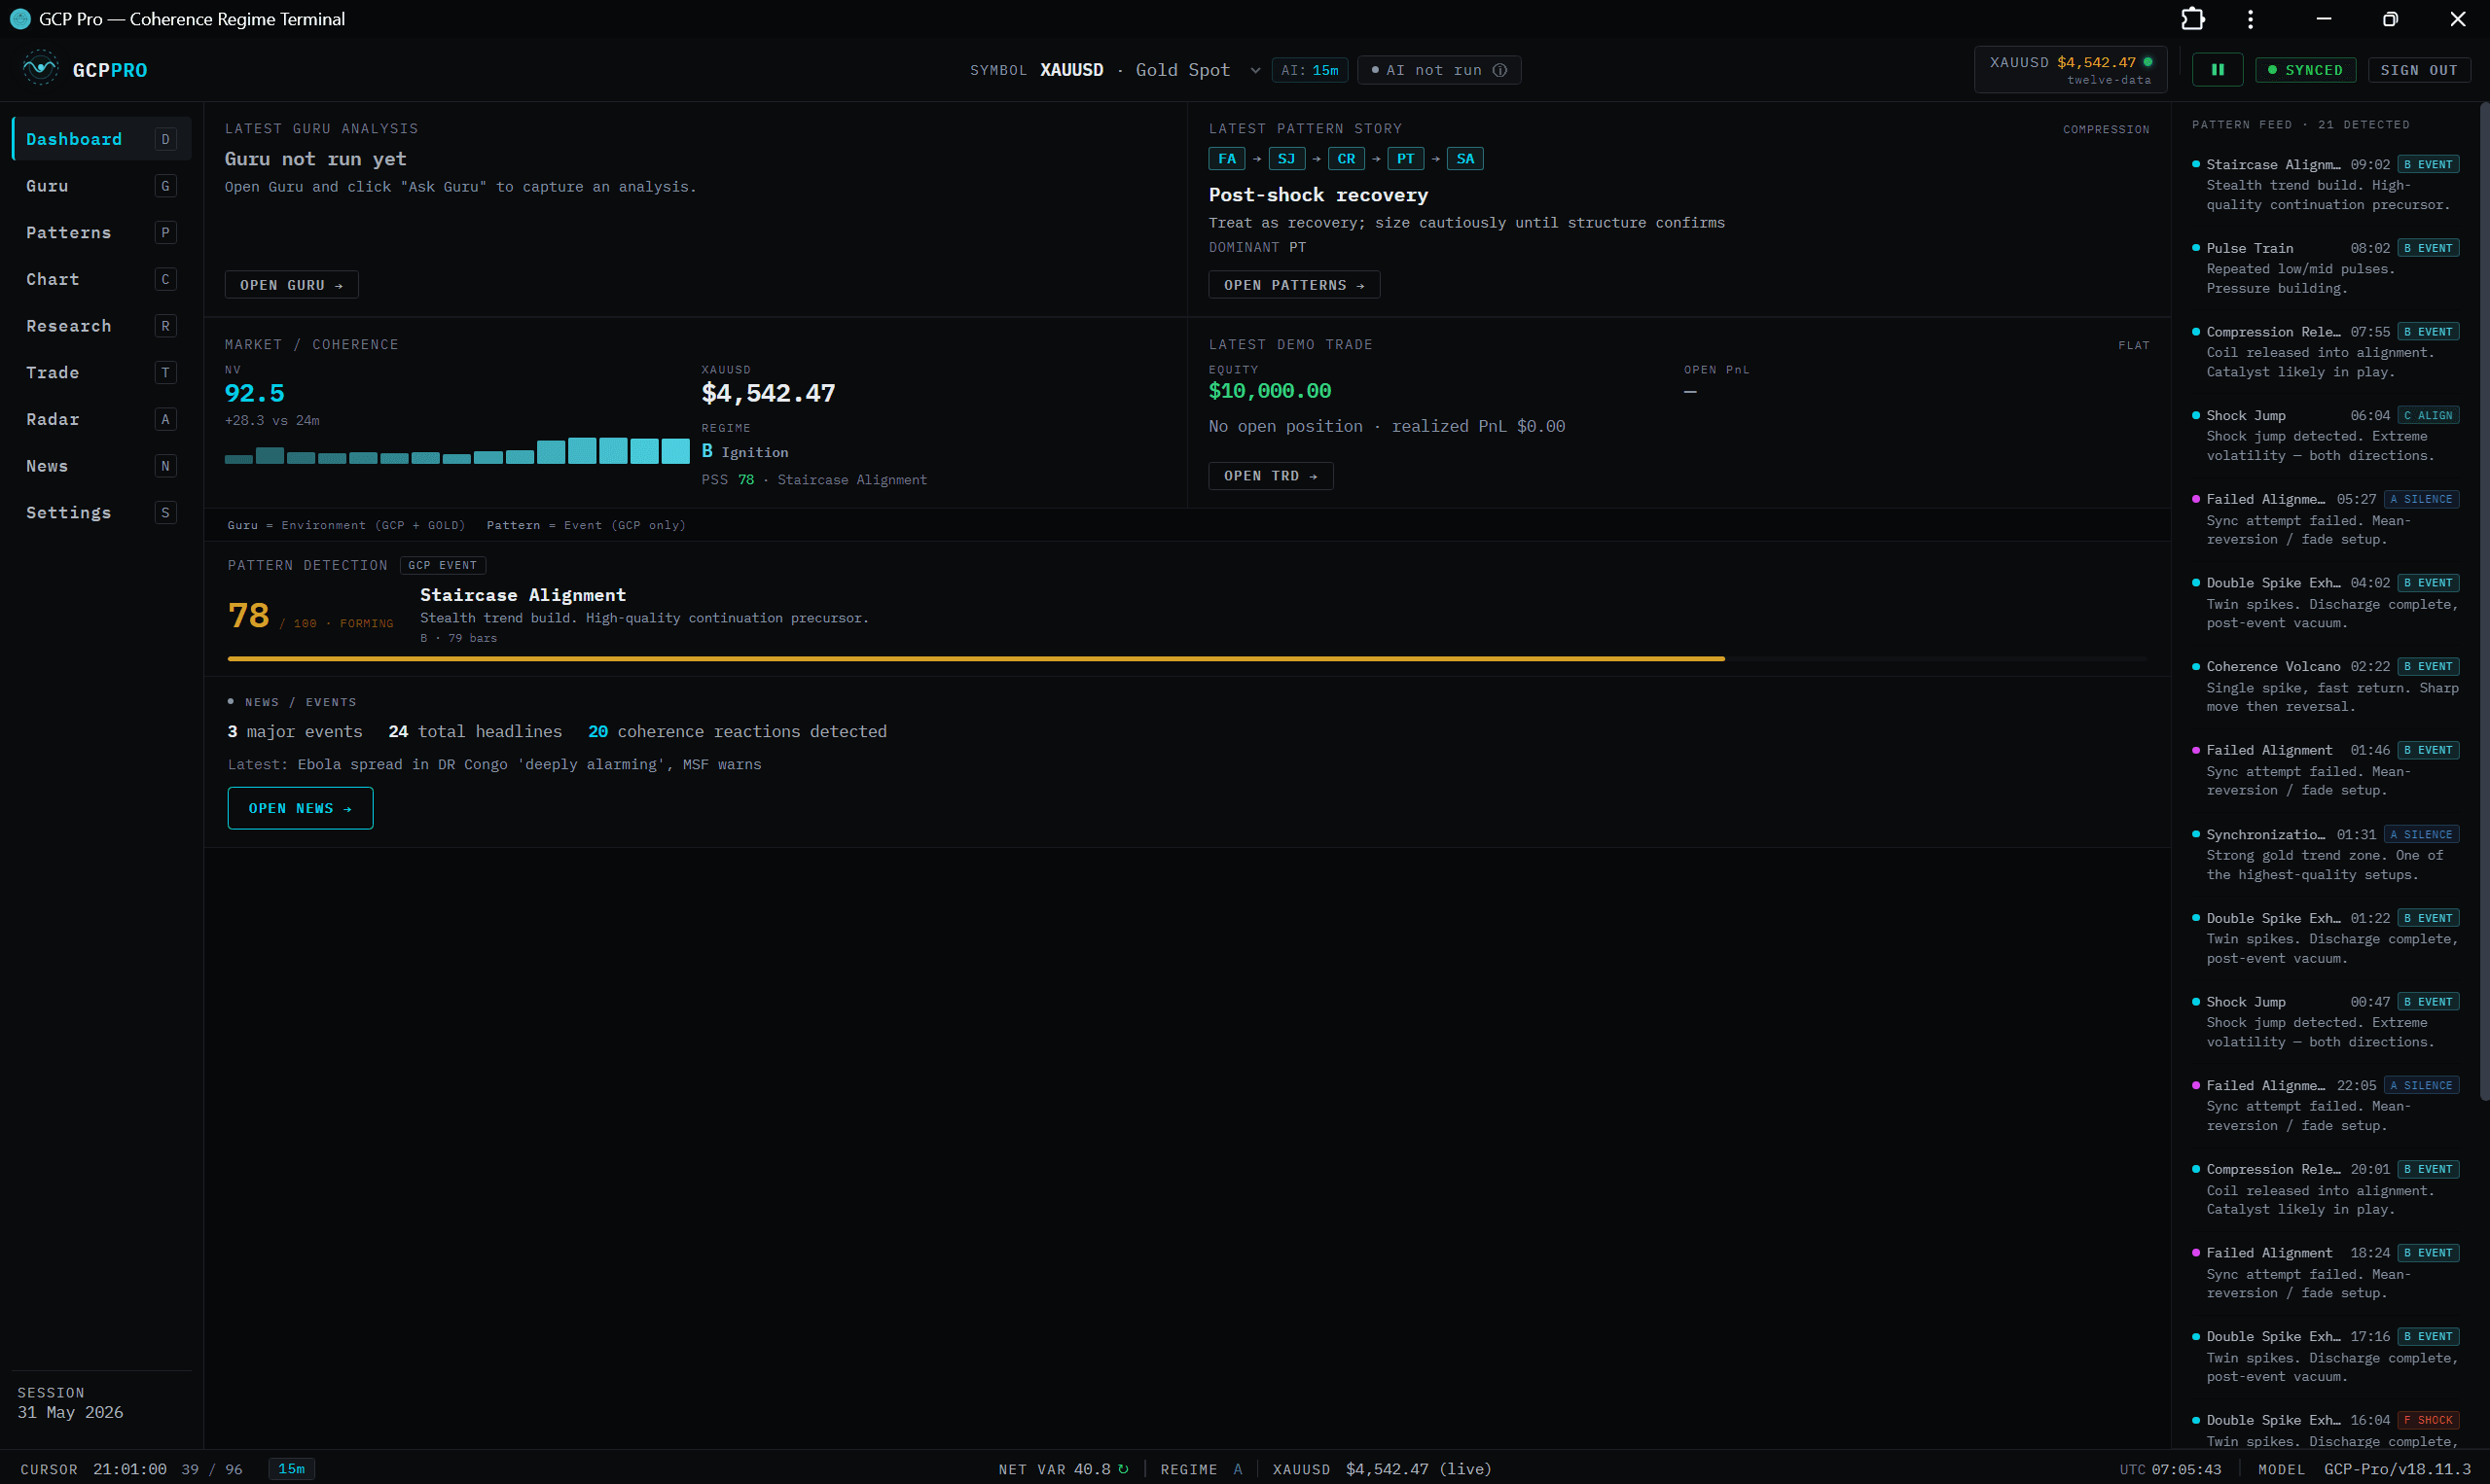Click the pause icon button in header
The image size is (2490, 1484).
coord(2218,70)
